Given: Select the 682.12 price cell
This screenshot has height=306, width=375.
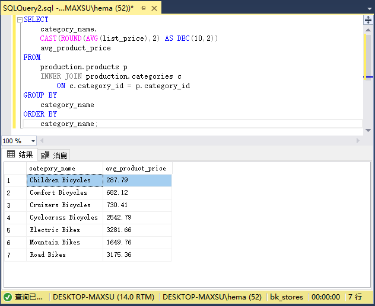Looking at the screenshot, I should pyautogui.click(x=137, y=193).
